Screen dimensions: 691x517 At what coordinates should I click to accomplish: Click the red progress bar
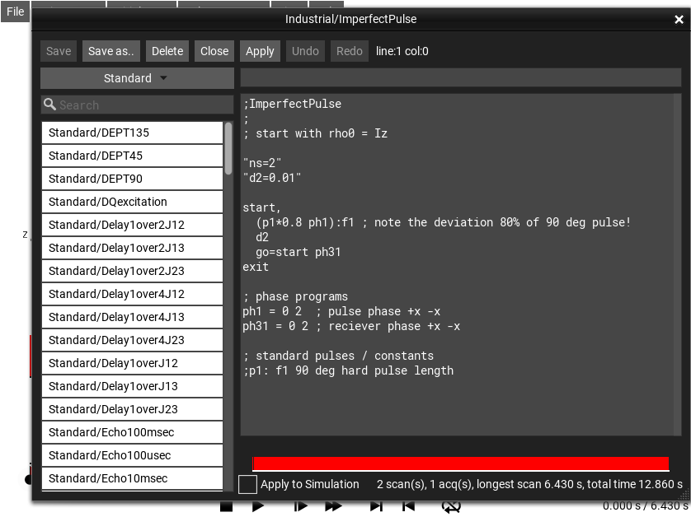pyautogui.click(x=460, y=464)
